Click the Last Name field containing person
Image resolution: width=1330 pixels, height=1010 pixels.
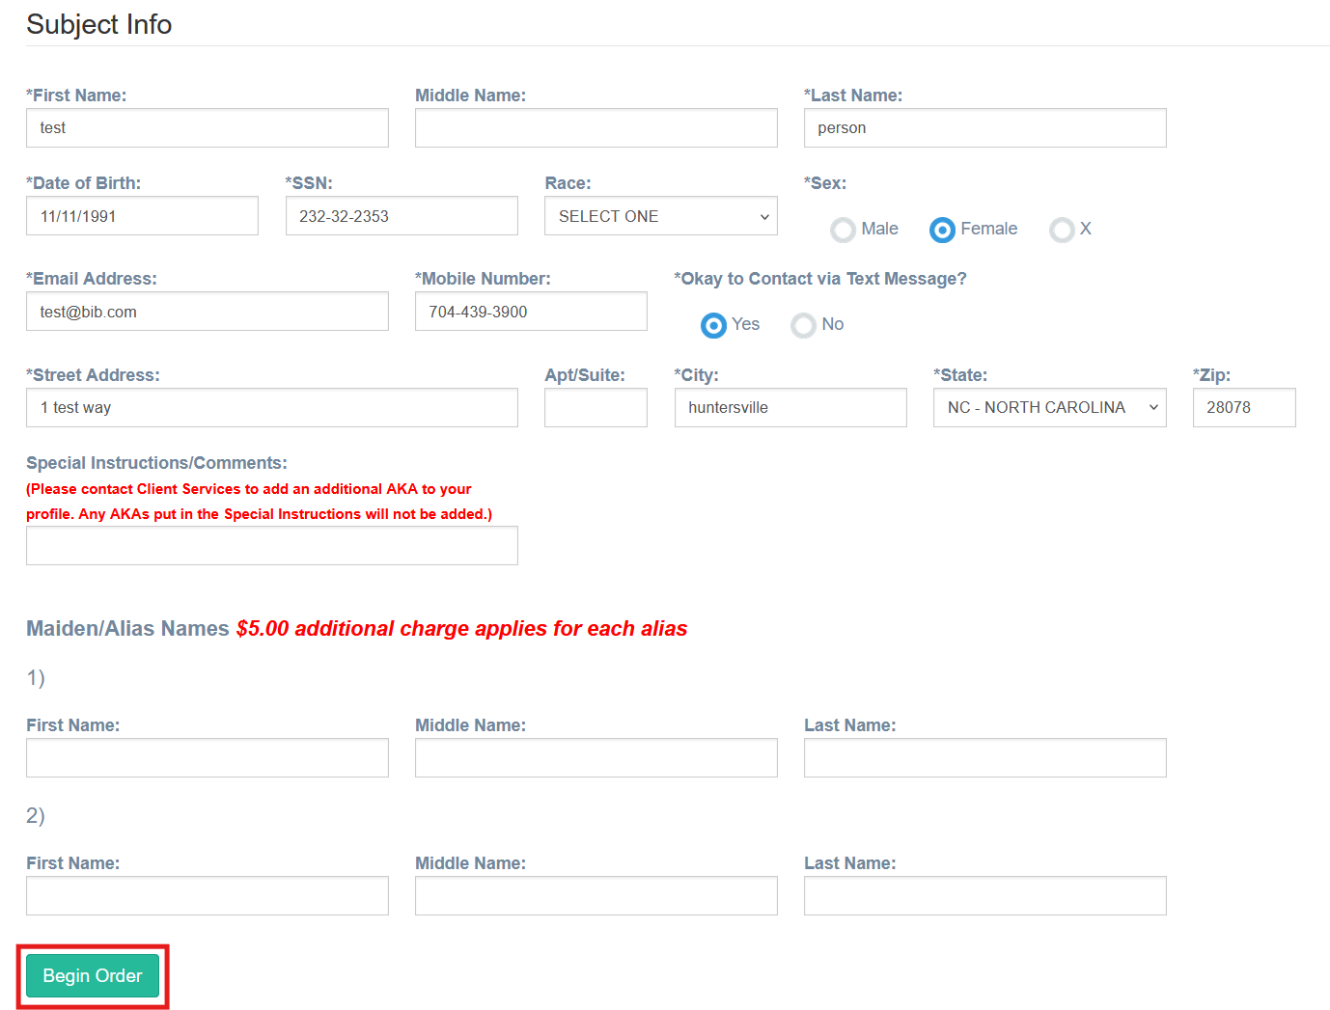coord(985,128)
